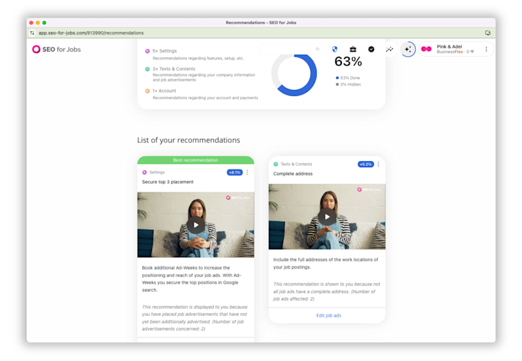Select '5x Settings' category text
The width and height of the screenshot is (522, 361).
tap(164, 51)
